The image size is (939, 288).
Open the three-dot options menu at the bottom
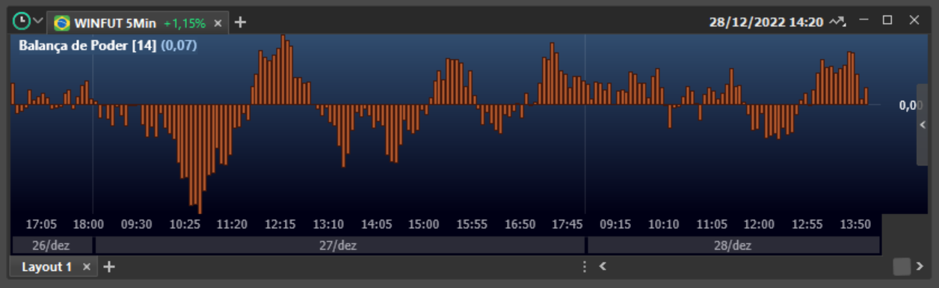click(x=585, y=266)
